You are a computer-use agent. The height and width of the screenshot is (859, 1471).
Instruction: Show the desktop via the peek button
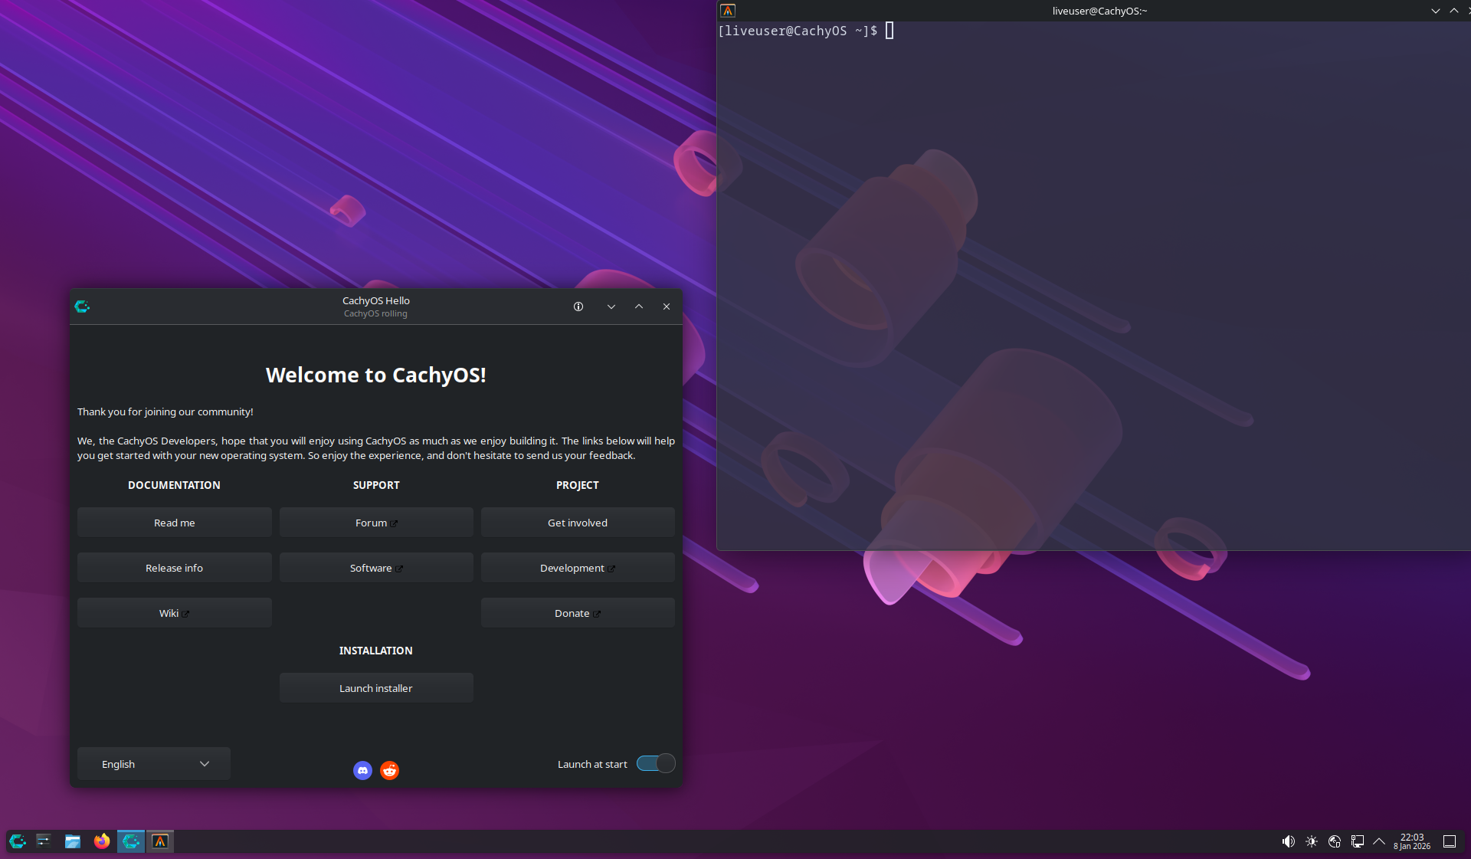pyautogui.click(x=1450, y=841)
